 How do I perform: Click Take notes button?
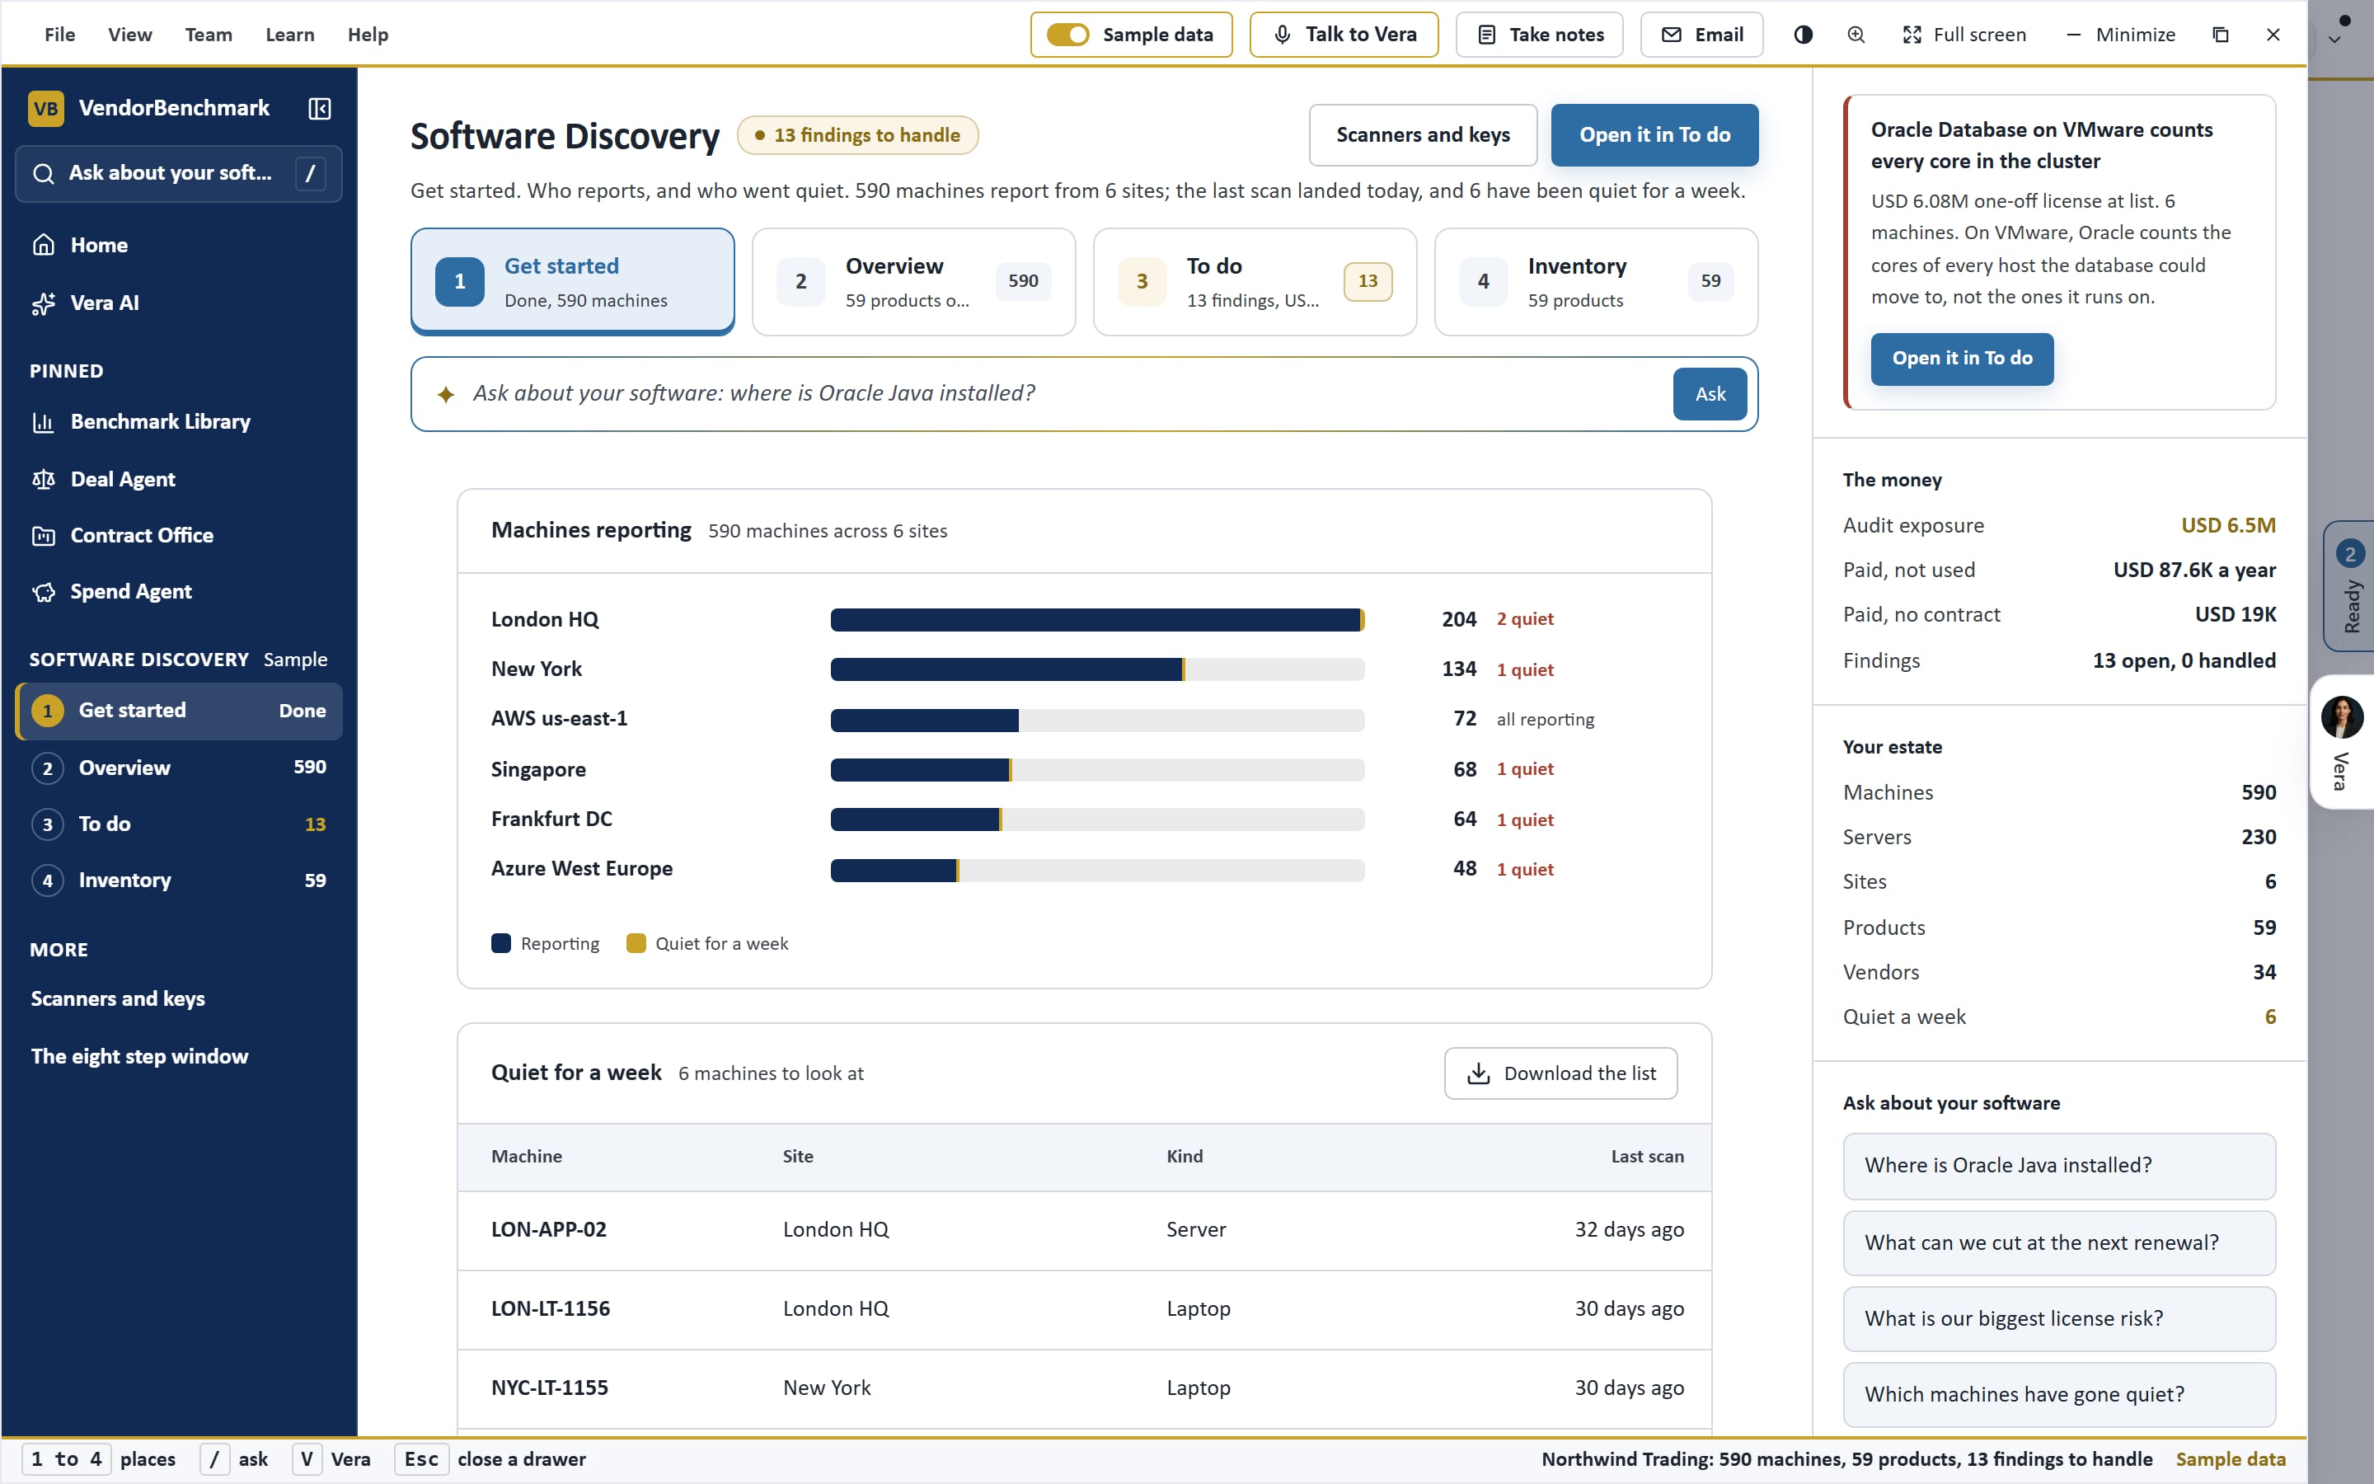coord(1539,35)
